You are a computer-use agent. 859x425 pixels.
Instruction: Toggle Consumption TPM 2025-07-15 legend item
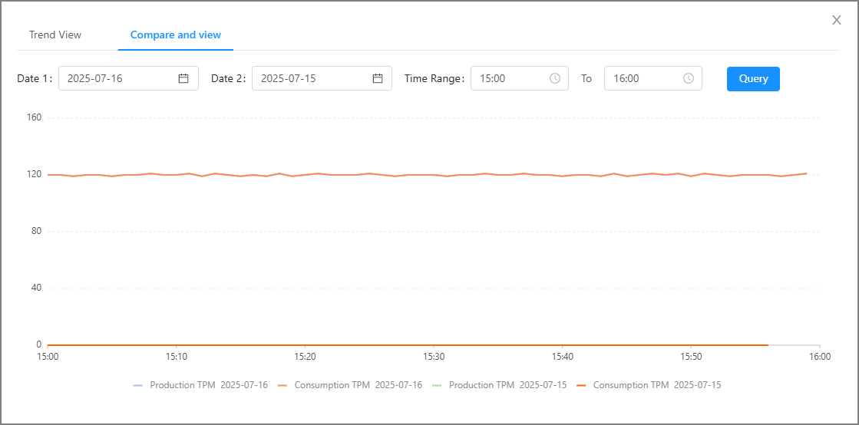[649, 385]
